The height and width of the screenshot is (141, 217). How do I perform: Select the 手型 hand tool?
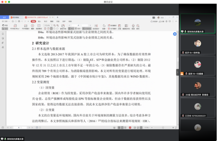[x=5, y=25]
